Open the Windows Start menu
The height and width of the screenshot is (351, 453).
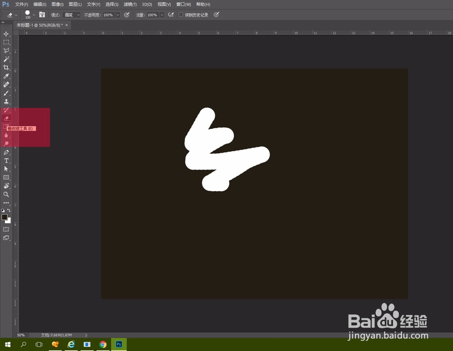(x=8, y=344)
